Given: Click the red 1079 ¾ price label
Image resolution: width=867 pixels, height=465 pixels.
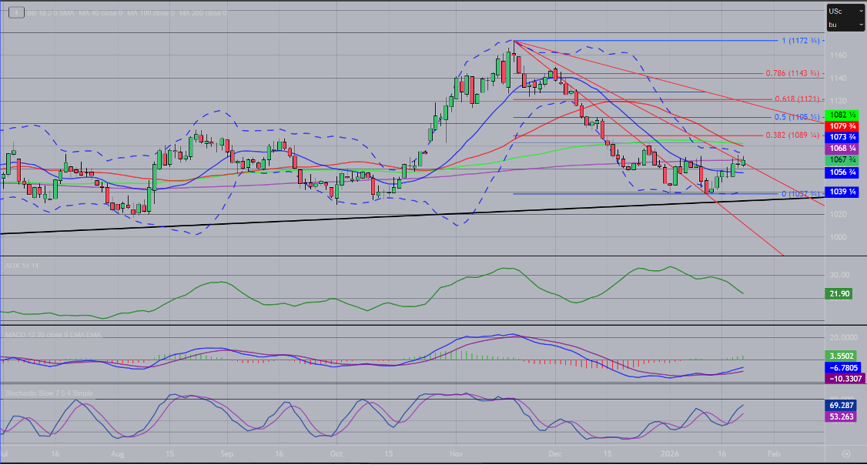Looking at the screenshot, I should click(x=842, y=125).
